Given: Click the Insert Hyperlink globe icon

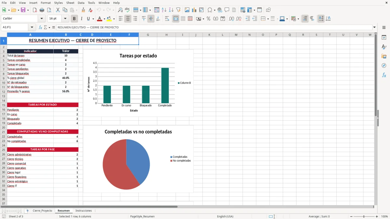Looking at the screenshot, I should point(220,10).
